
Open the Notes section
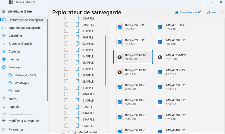[24, 99]
